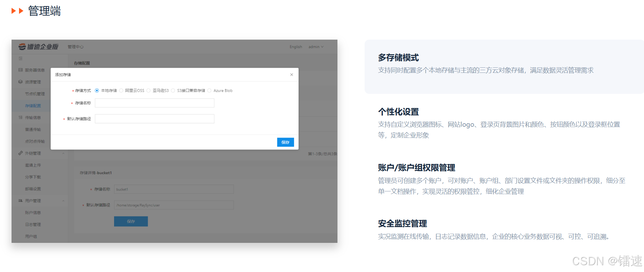The height and width of the screenshot is (272, 644).
Task: Click the 传输信息 list icon
Action: (x=20, y=118)
